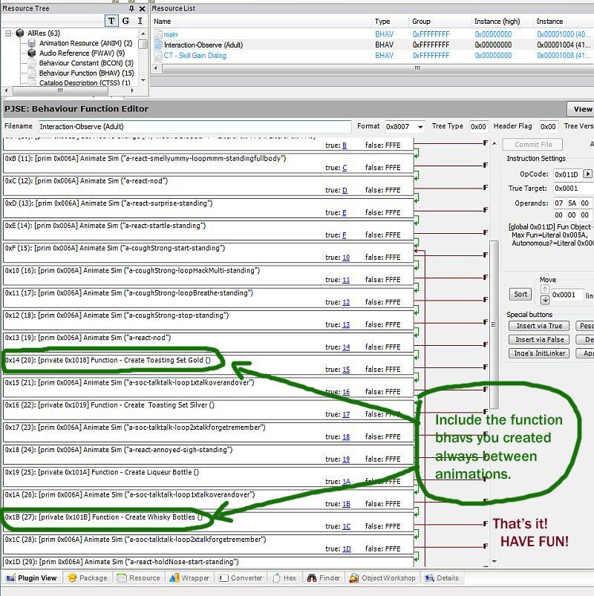This screenshot has width=594, height=596.
Task: Select instruction 0x19 Create Liqueur Bottle
Action: point(209,477)
